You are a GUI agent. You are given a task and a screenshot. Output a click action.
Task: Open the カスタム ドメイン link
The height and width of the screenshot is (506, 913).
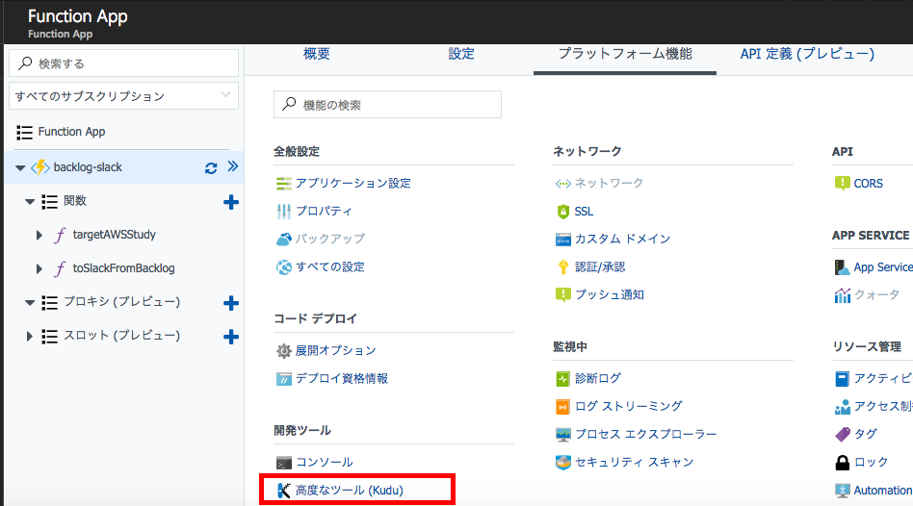(x=622, y=239)
